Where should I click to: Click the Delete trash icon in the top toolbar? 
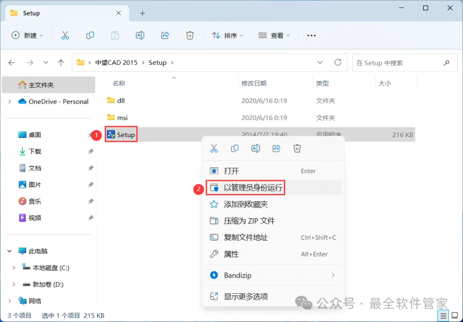pyautogui.click(x=190, y=36)
